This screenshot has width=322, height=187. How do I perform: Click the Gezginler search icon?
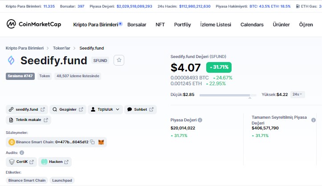click(55, 109)
